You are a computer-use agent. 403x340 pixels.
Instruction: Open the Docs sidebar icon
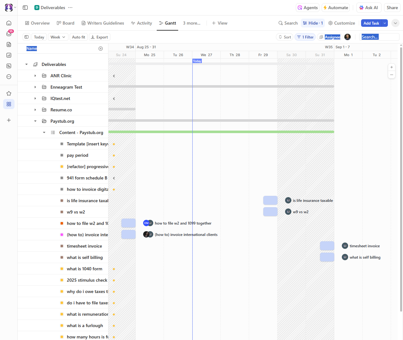pos(9,44)
